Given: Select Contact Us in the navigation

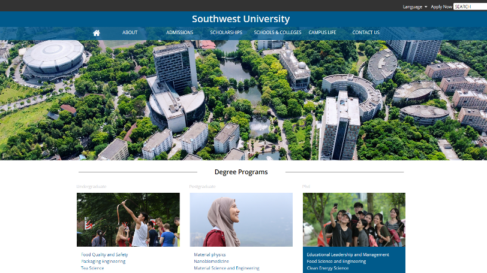Looking at the screenshot, I should tap(366, 33).
